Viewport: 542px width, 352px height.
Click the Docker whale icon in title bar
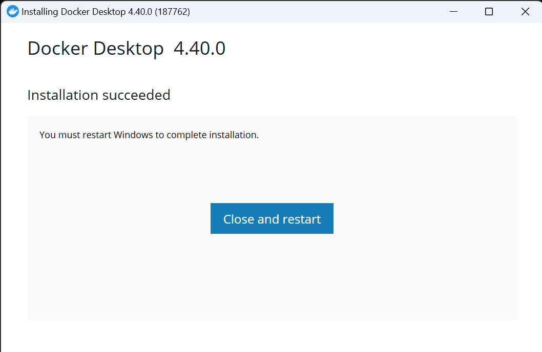(x=13, y=11)
